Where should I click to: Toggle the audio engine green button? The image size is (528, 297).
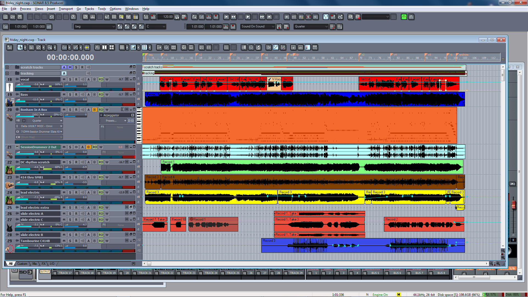404,17
